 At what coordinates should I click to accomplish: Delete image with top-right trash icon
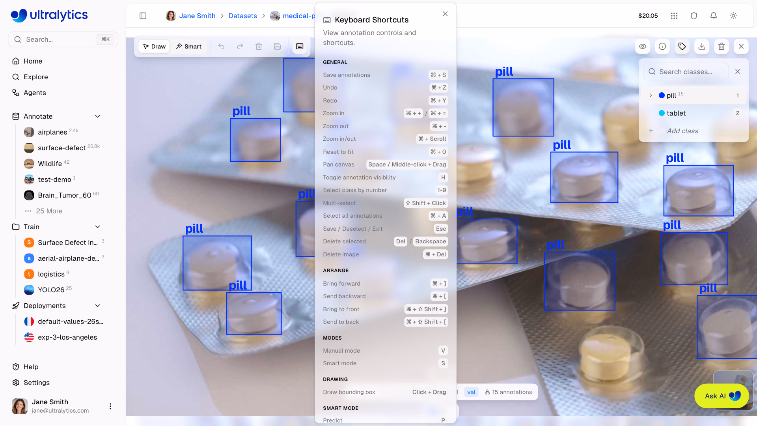coord(722,47)
